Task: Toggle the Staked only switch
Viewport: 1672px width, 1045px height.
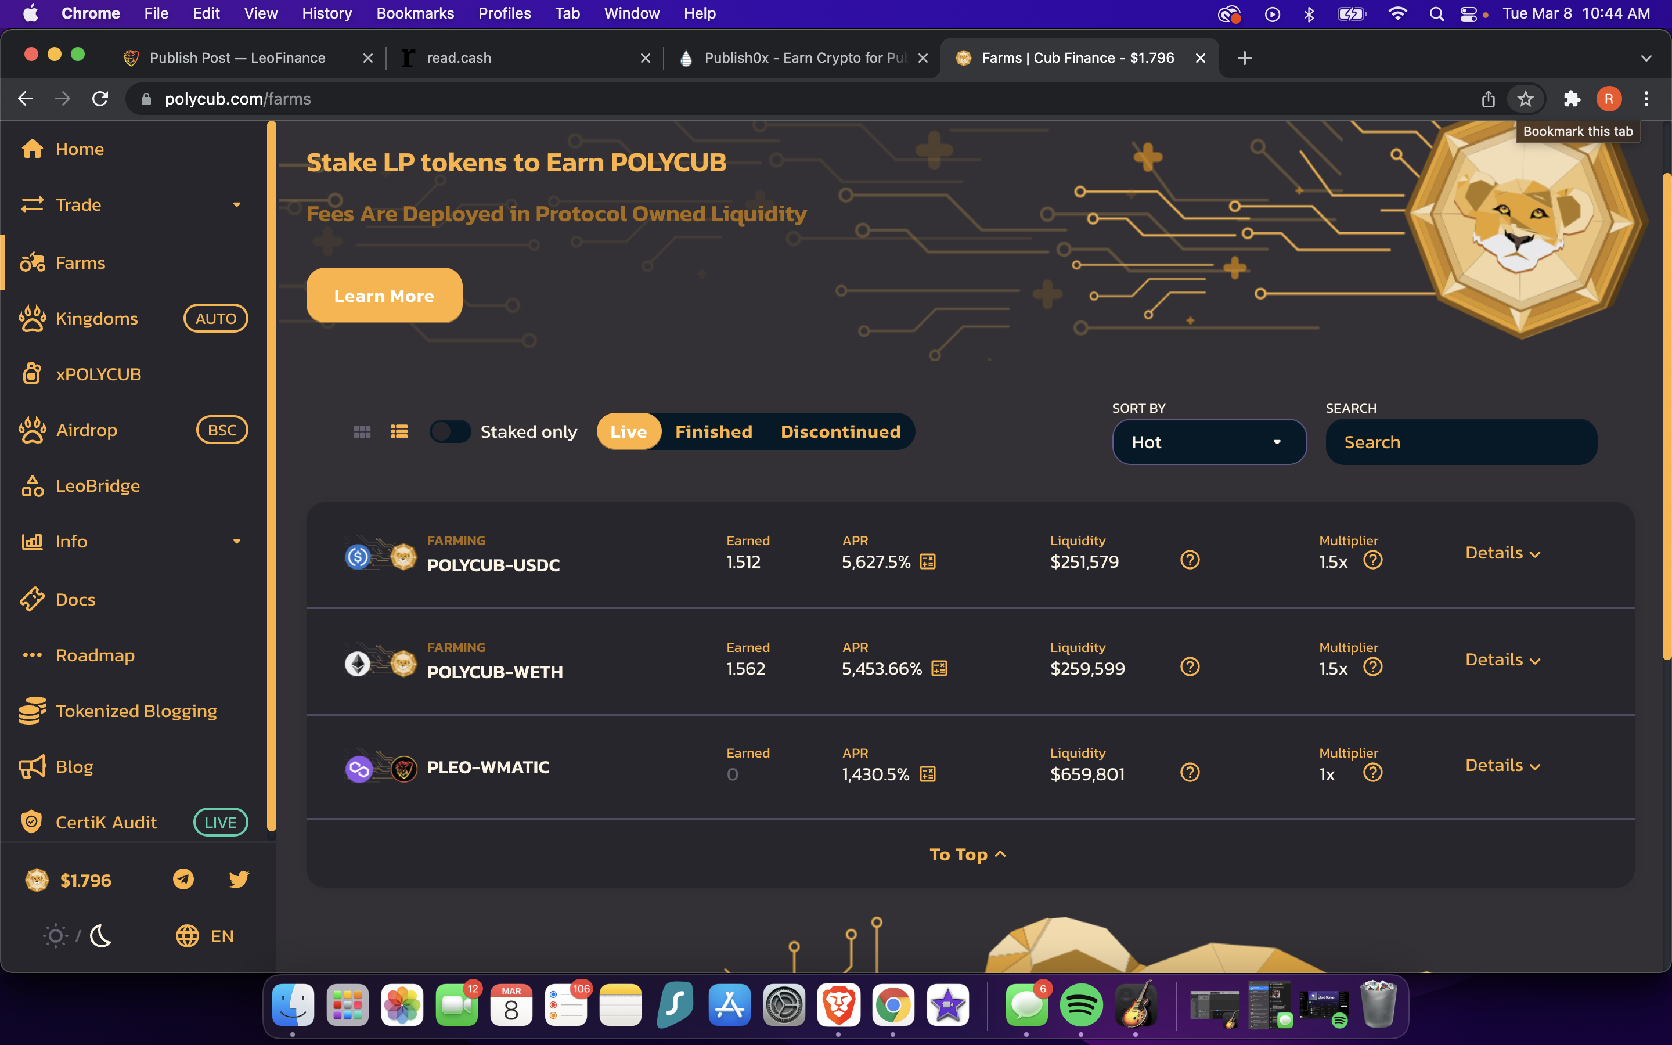Action: coord(450,432)
